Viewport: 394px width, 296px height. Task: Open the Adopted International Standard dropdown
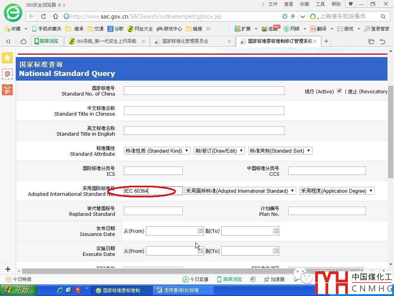[240, 191]
